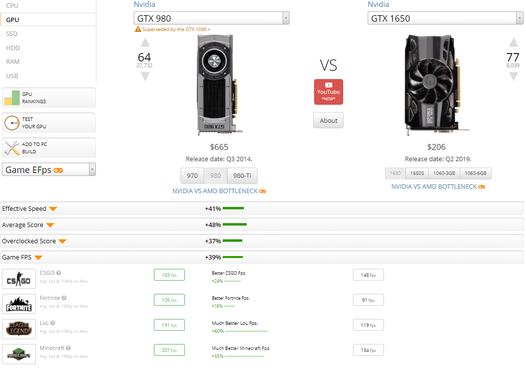Click the Minecraft game logo
This screenshot has height=373, width=526.
coord(19,354)
